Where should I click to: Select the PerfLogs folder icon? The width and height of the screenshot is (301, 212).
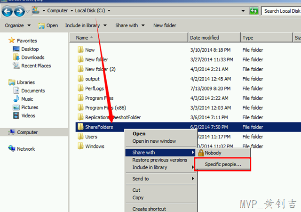pos(80,88)
